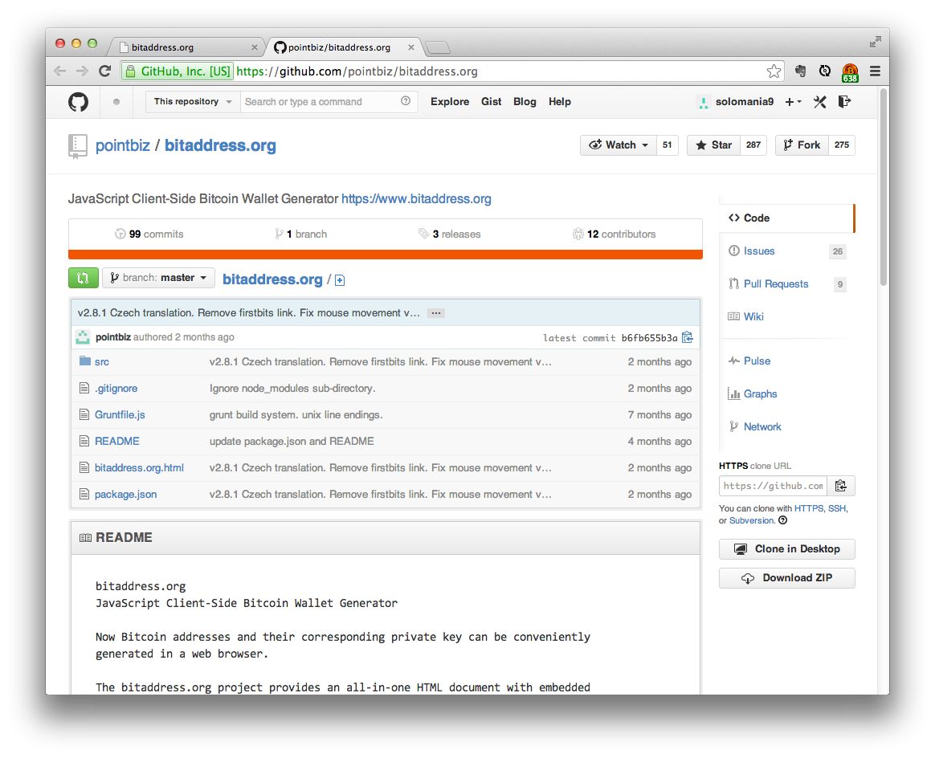Open Explore in the top navigation
The width and height of the screenshot is (935, 758).
click(x=450, y=102)
